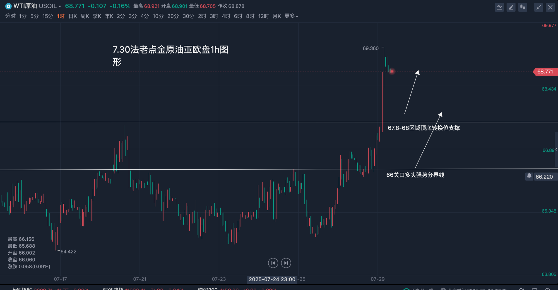Select the 67.8-68区域顶底转换位支撑 annotation
The height and width of the screenshot is (290, 558).
click(424, 128)
